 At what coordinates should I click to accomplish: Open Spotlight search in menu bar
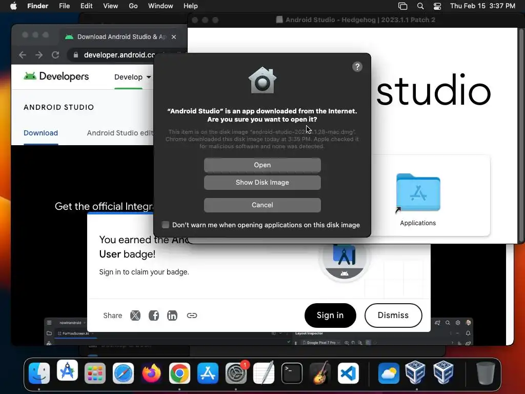(x=420, y=6)
